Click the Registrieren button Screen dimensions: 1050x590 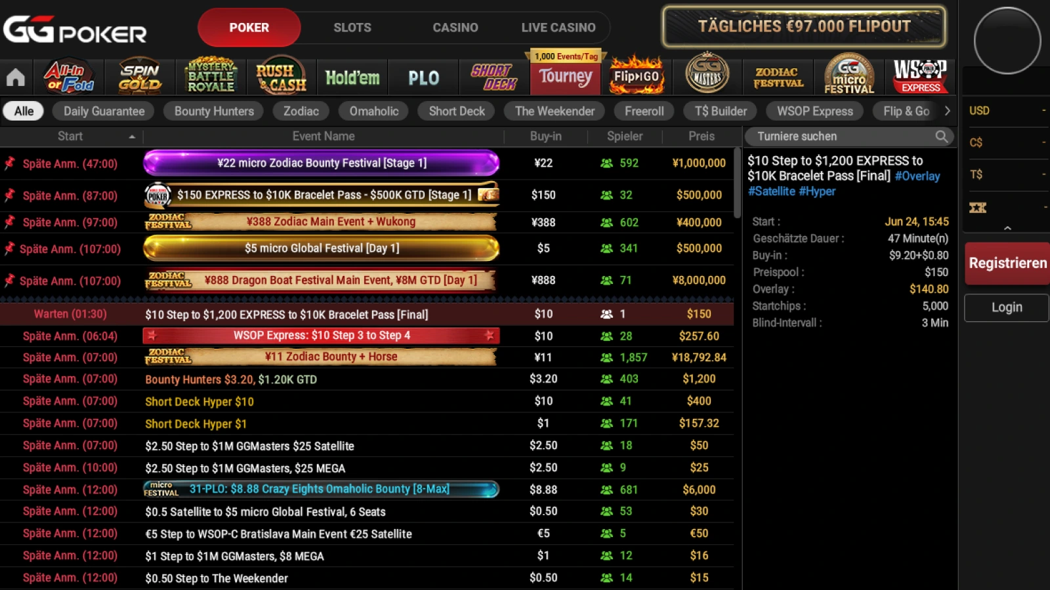tap(1007, 263)
